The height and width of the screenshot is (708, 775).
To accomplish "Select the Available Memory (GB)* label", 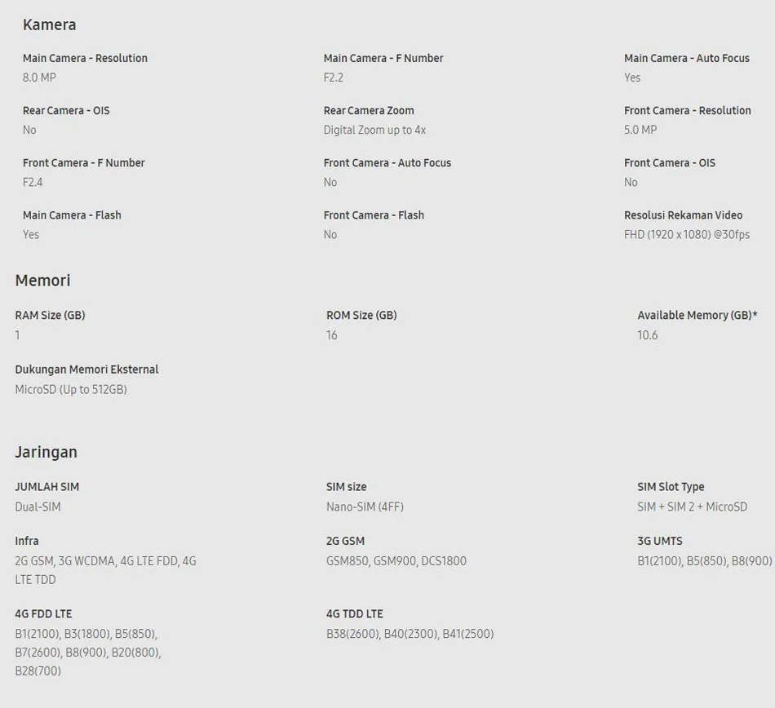I will click(697, 315).
